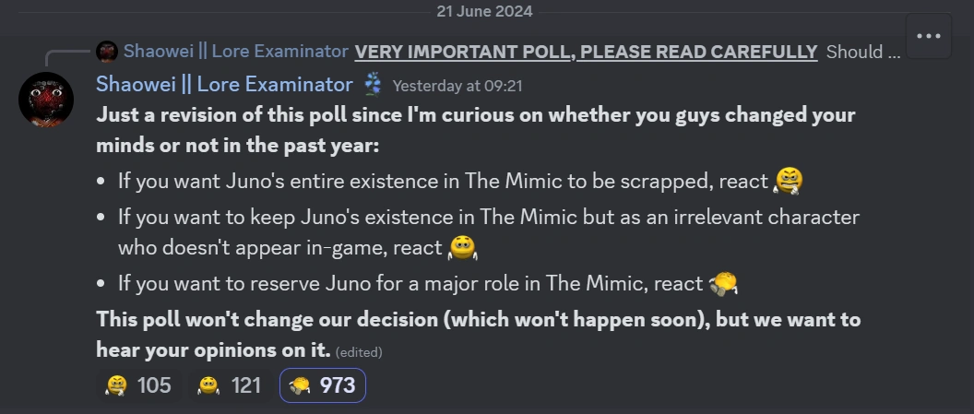Image resolution: width=974 pixels, height=414 pixels.
Task: Click the emoji after 'The Mimic, react'
Action: pyautogui.click(x=724, y=284)
